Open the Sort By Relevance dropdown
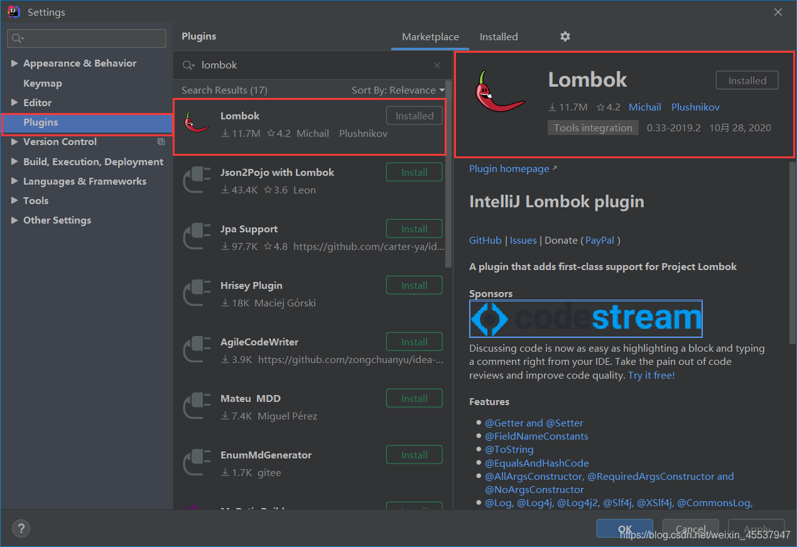The image size is (797, 547). point(398,90)
